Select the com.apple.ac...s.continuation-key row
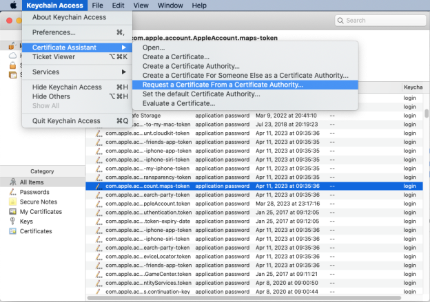 pyautogui.click(x=254, y=292)
